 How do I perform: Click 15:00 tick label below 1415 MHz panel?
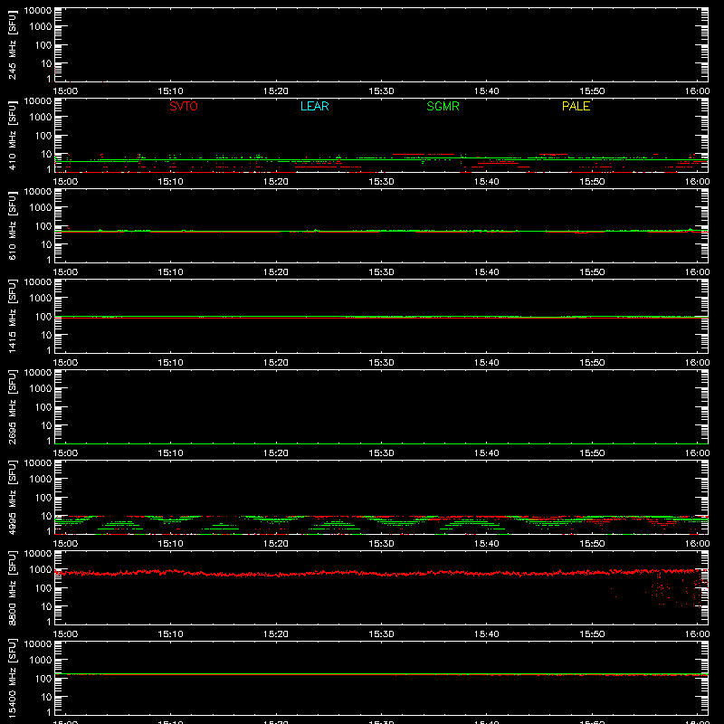tap(65, 363)
